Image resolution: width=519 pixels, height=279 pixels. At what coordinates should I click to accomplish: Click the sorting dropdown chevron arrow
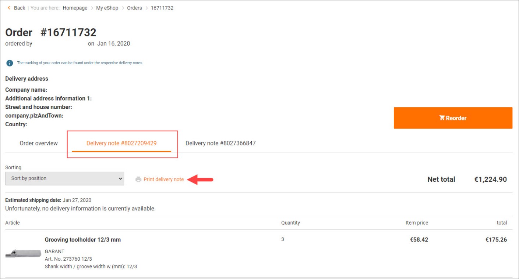point(120,178)
